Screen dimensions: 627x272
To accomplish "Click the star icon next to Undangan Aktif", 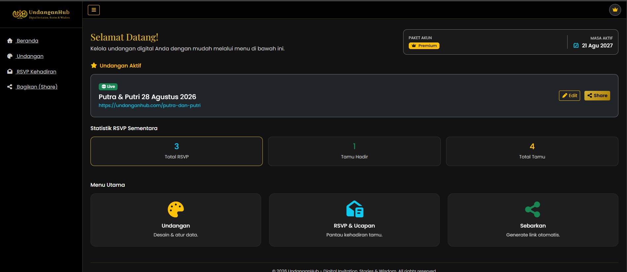I will click(94, 66).
